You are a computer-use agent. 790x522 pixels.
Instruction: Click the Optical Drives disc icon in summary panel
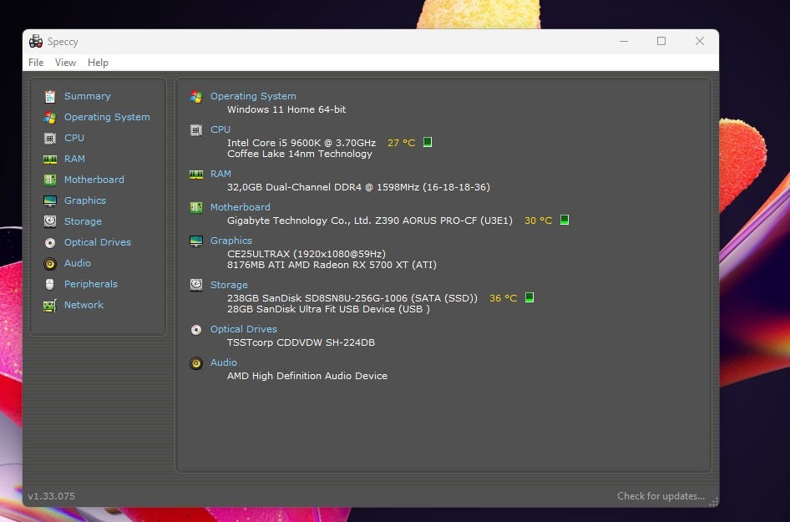196,330
